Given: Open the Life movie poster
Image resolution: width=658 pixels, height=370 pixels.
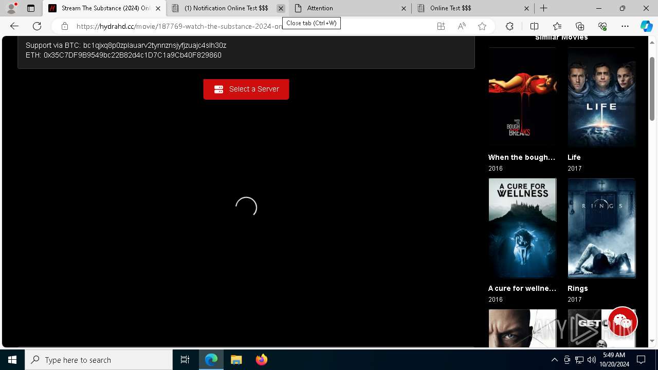Looking at the screenshot, I should (601, 98).
